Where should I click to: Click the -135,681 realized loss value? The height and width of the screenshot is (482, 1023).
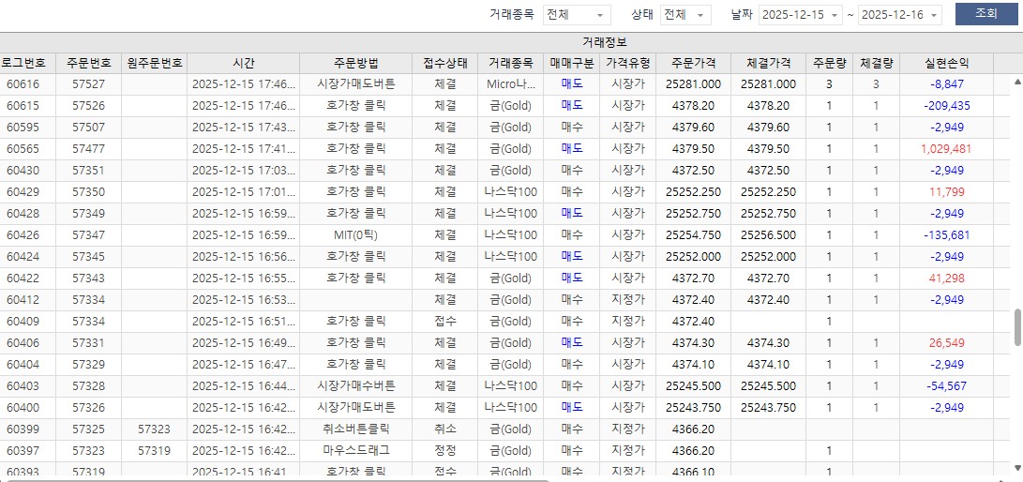[947, 234]
